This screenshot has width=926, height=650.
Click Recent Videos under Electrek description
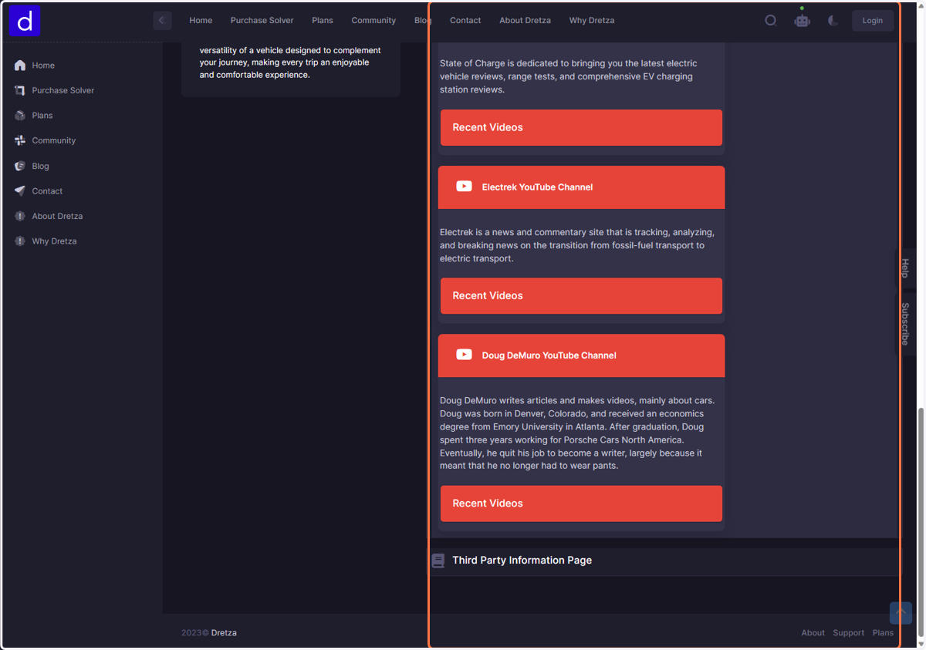point(581,295)
